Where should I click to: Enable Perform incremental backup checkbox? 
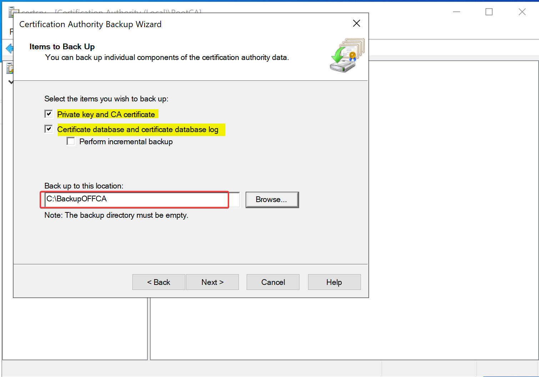tap(71, 141)
